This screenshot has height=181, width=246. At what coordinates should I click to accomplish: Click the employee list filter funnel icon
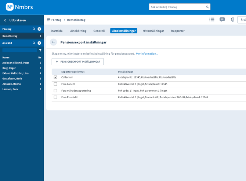(x=40, y=50)
